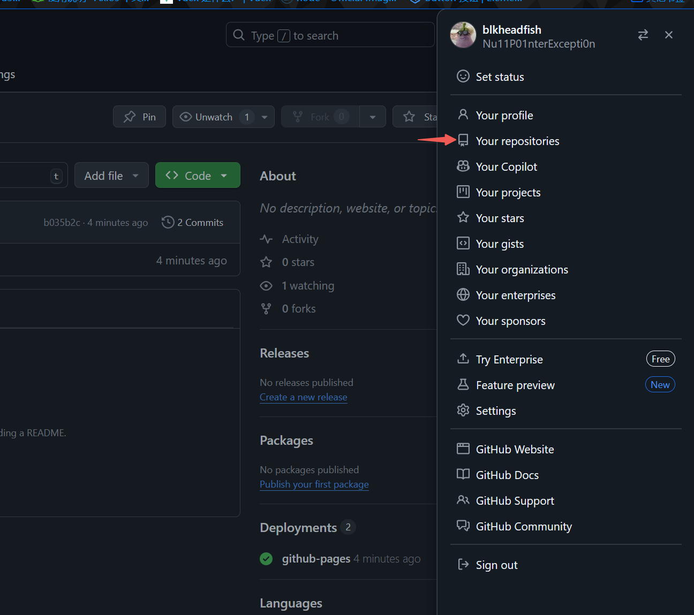
Task: Click the account switcher arrows icon
Action: tap(643, 35)
